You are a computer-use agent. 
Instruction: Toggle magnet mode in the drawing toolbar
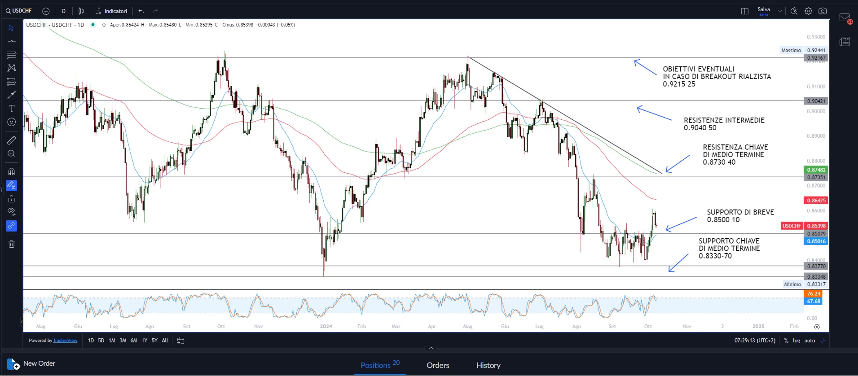(12, 171)
